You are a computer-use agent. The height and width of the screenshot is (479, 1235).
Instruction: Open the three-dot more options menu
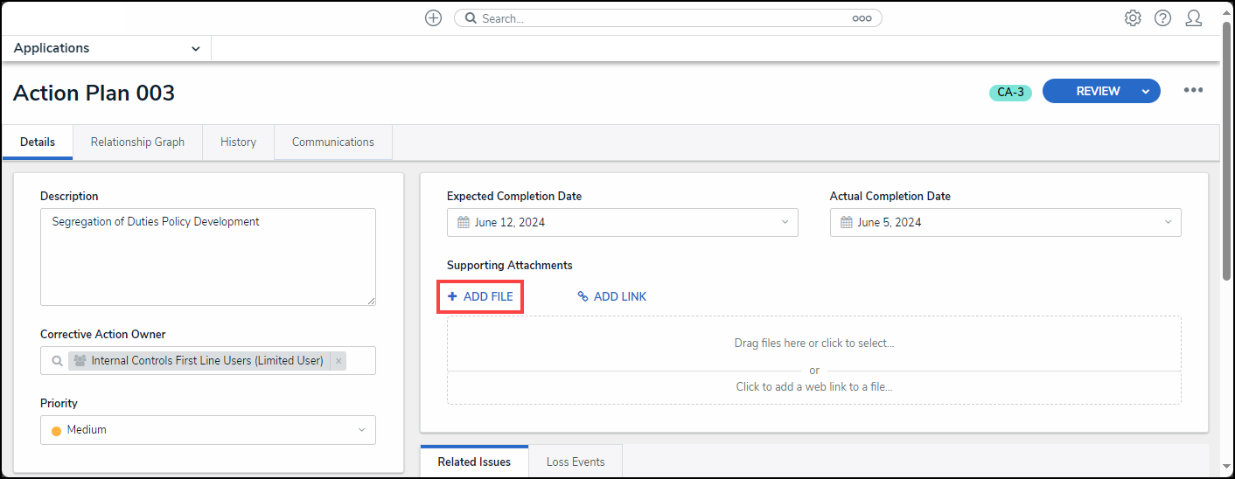click(1193, 90)
